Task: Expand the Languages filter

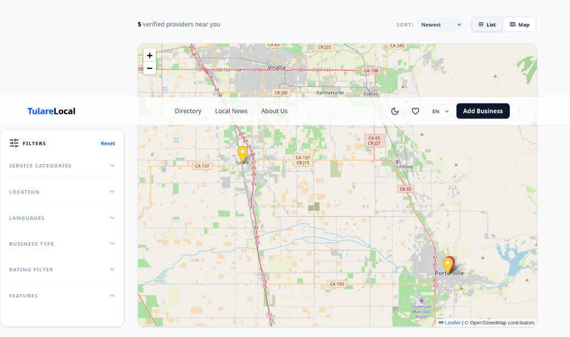Action: [62, 218]
